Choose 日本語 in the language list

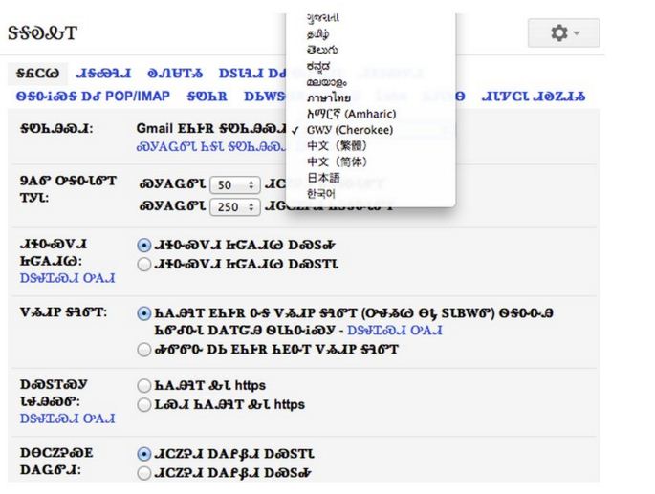point(323,178)
